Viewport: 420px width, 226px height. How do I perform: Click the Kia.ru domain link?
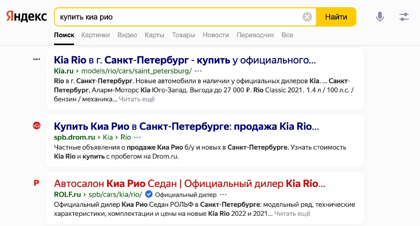(x=63, y=71)
